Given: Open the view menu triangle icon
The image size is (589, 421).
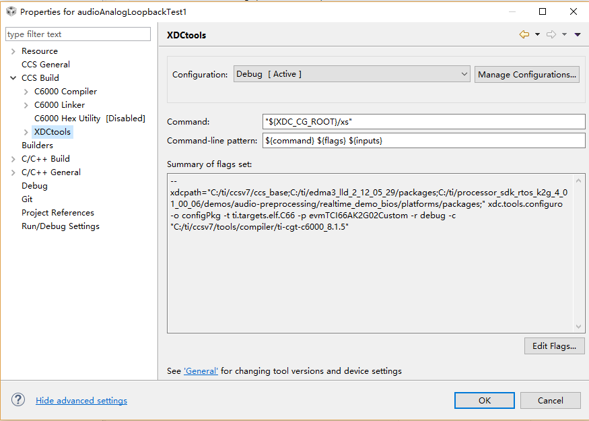Looking at the screenshot, I should click(578, 34).
